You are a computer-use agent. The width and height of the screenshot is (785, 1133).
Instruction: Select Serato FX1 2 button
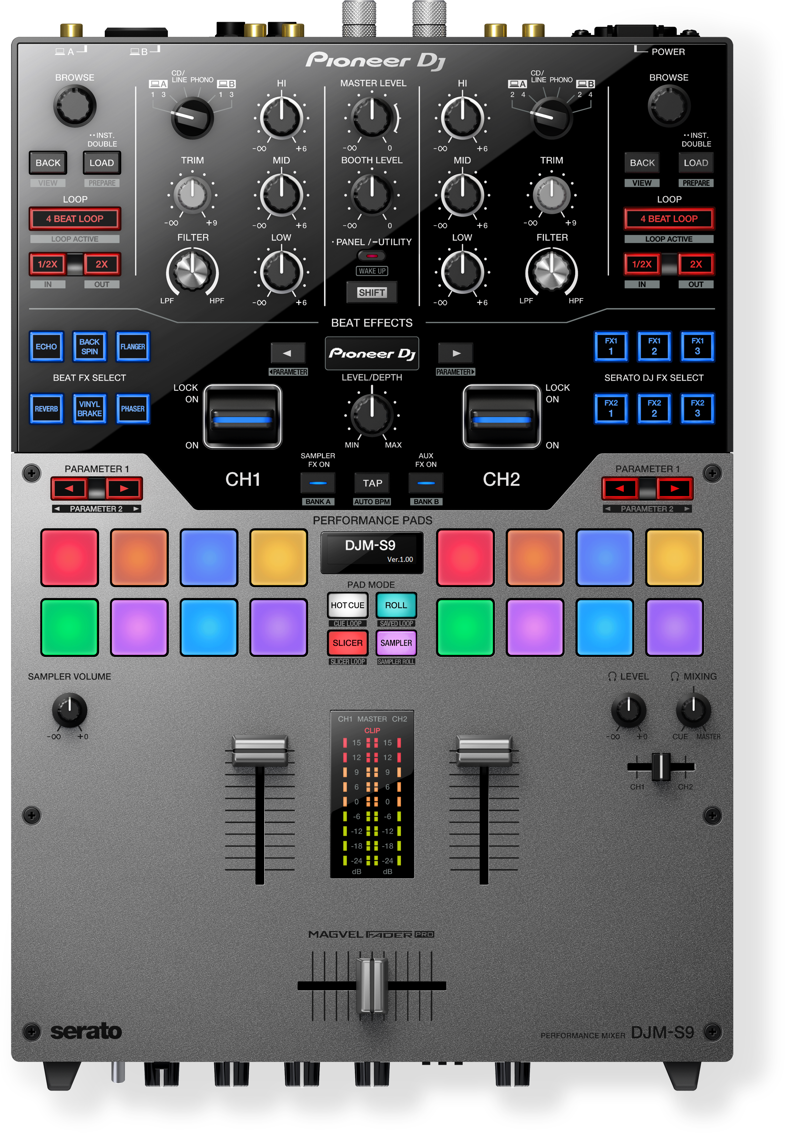(654, 346)
